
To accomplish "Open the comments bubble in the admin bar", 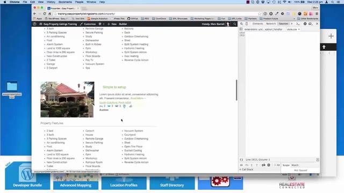I will (100, 24).
